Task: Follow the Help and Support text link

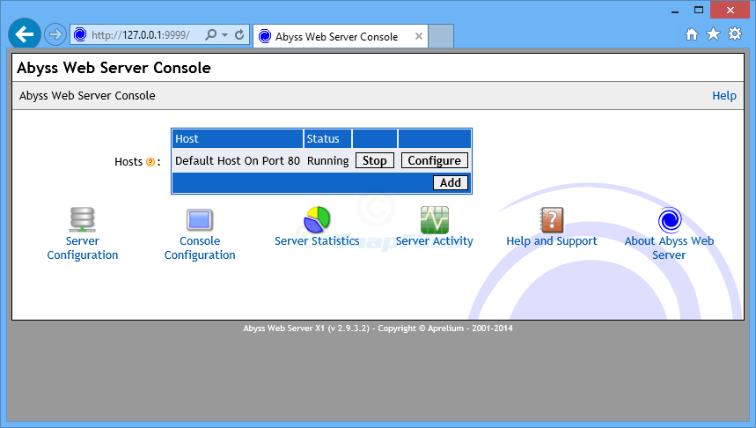Action: (552, 240)
